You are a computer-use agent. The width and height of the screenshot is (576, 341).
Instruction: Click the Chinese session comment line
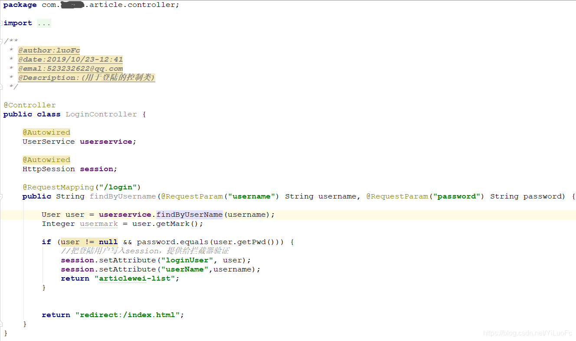[x=145, y=251]
